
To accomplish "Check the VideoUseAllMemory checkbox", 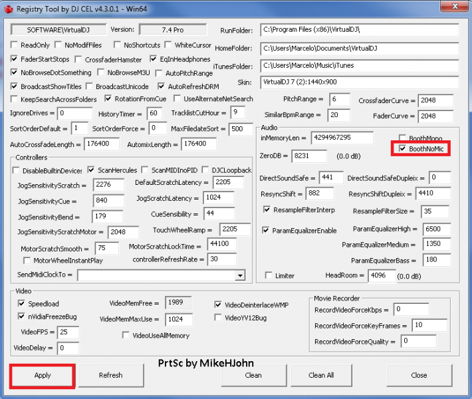I will point(126,335).
